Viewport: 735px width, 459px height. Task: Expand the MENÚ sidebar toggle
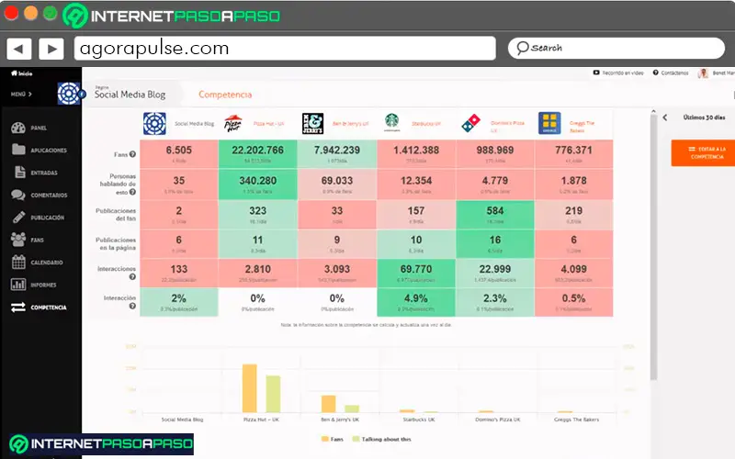(21, 95)
